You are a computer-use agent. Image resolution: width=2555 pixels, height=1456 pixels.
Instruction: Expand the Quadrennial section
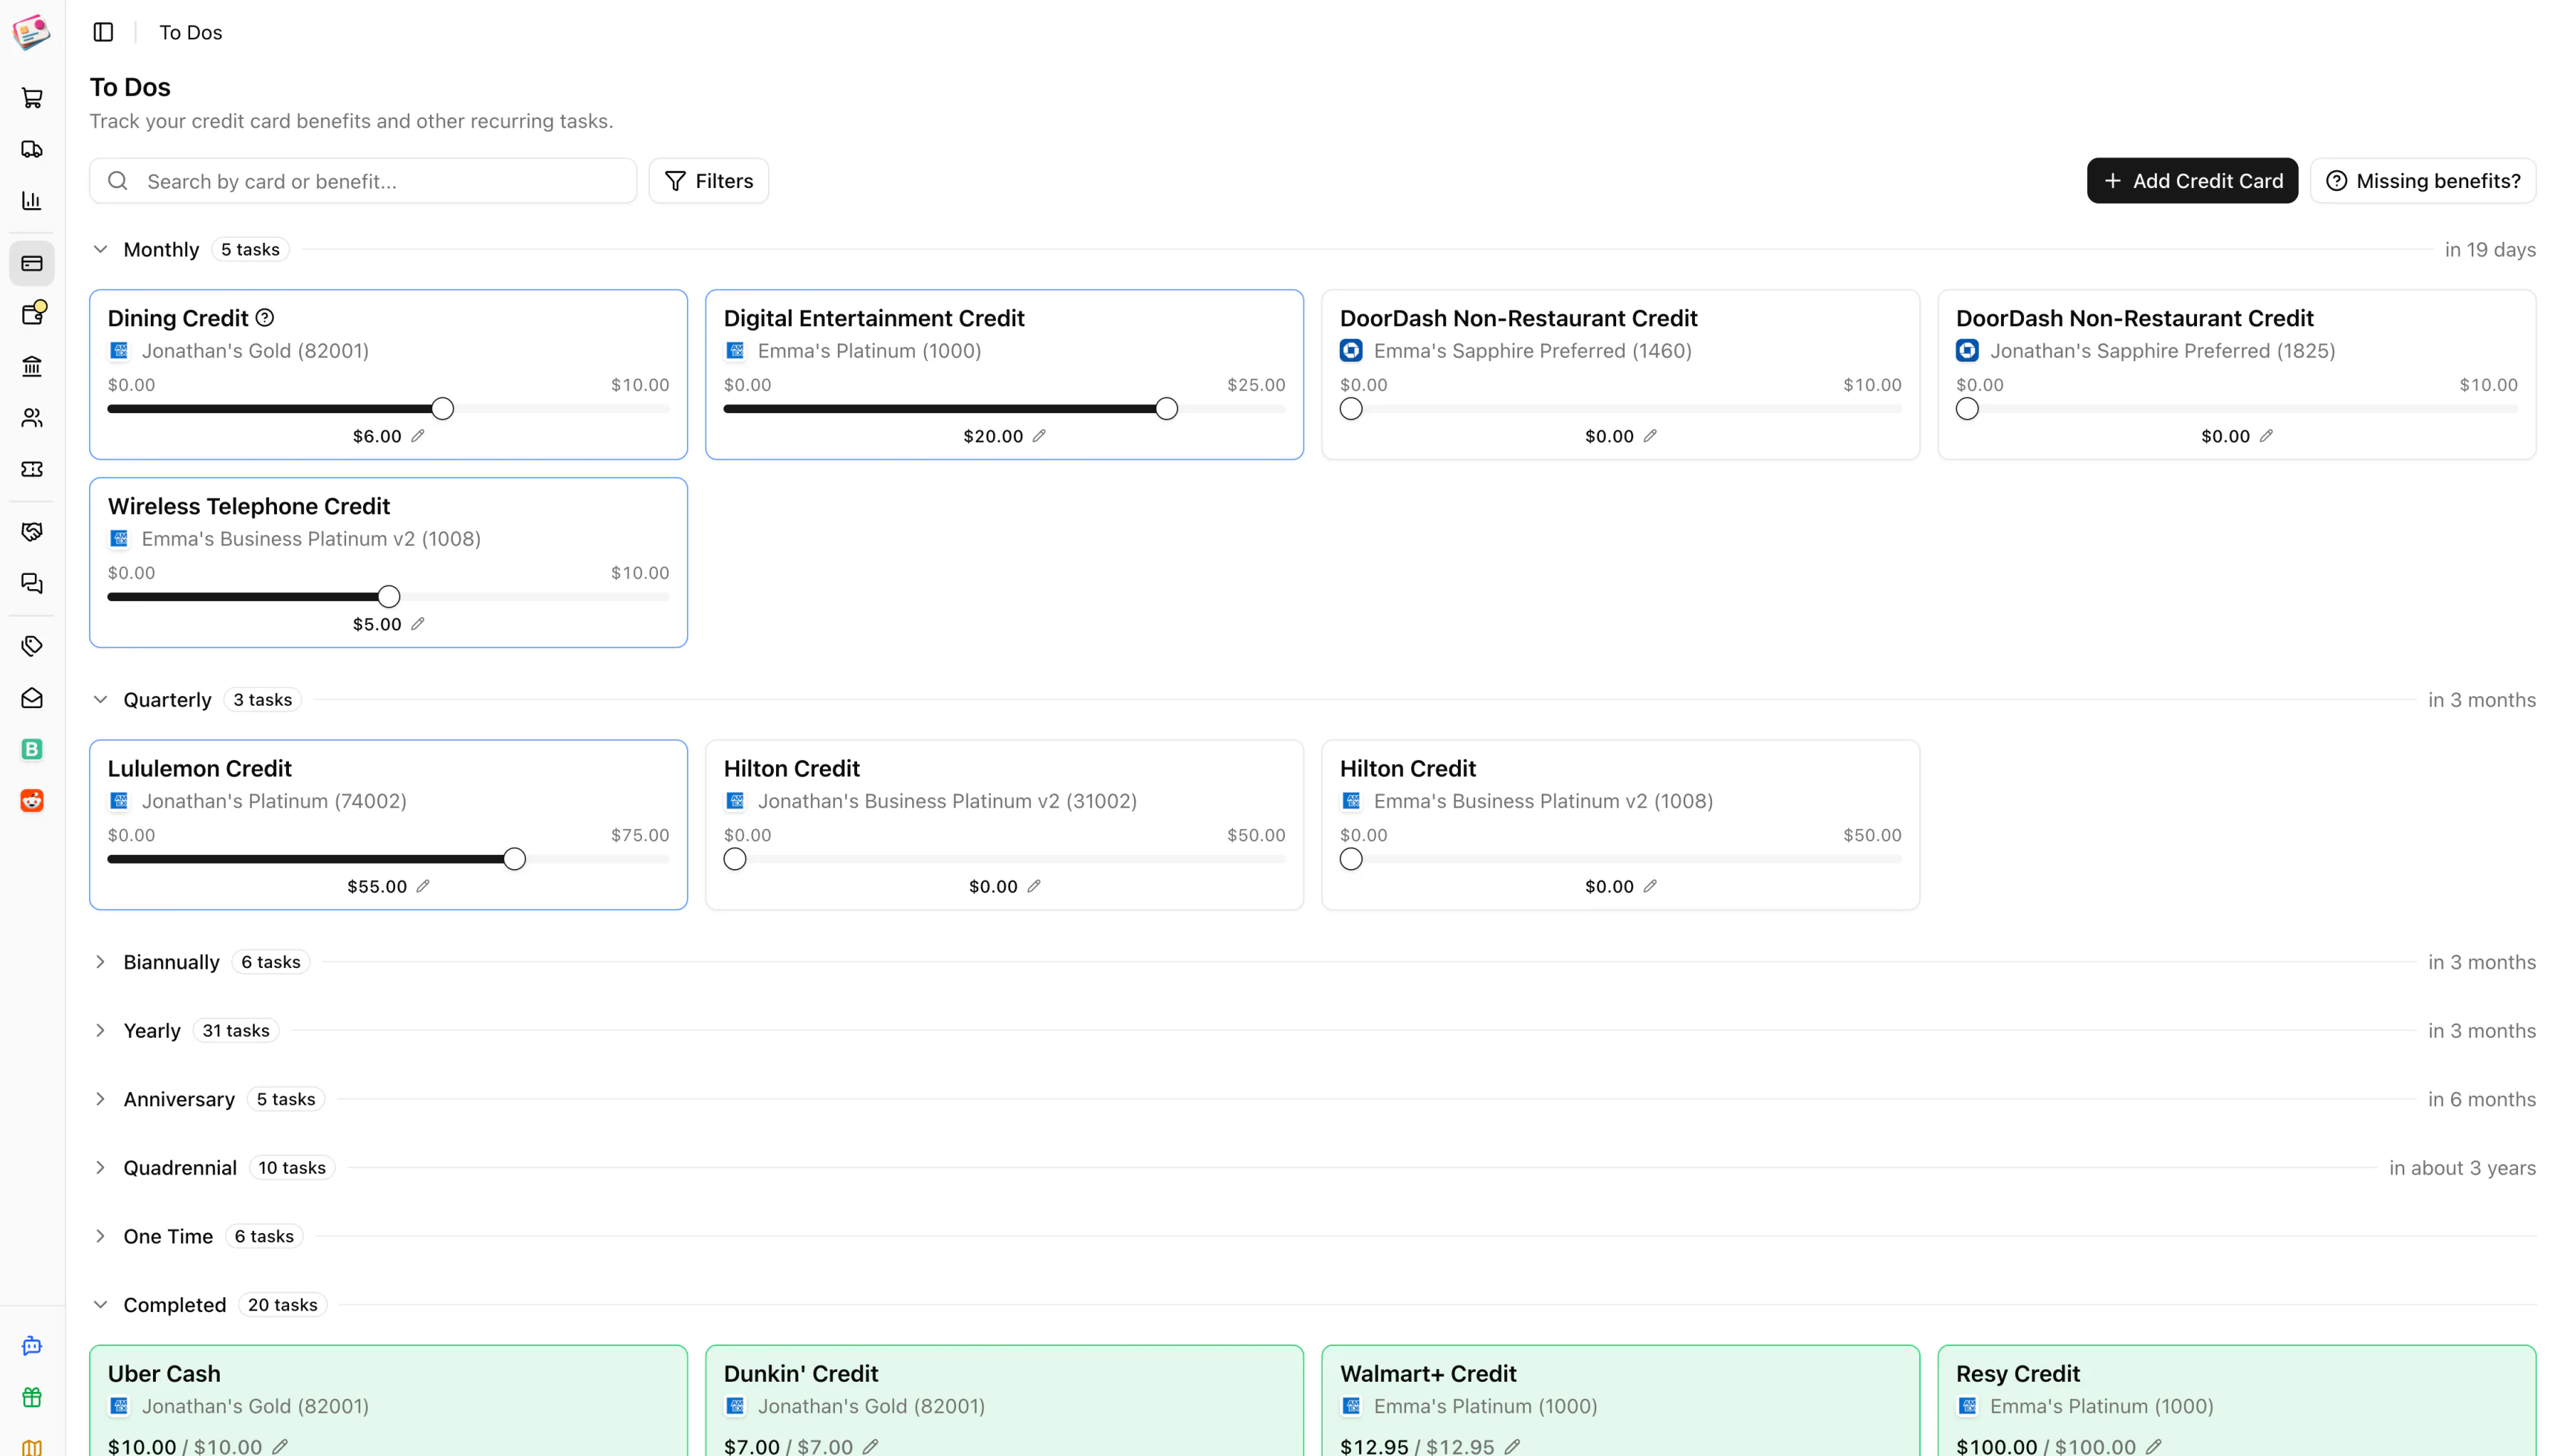100,1167
